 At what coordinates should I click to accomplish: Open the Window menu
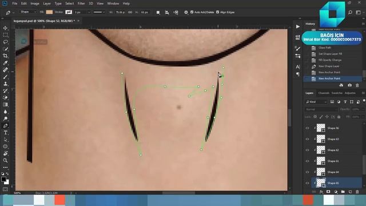(x=113, y=3)
